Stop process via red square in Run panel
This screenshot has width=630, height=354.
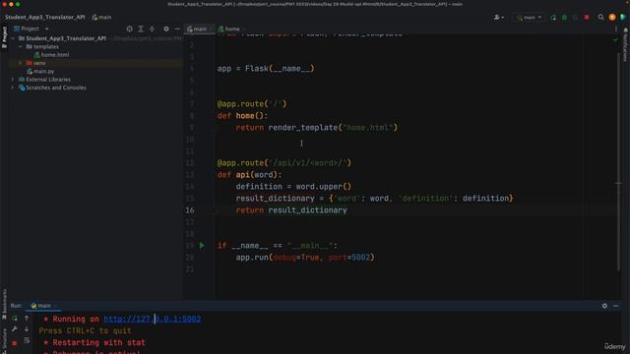pos(15,343)
